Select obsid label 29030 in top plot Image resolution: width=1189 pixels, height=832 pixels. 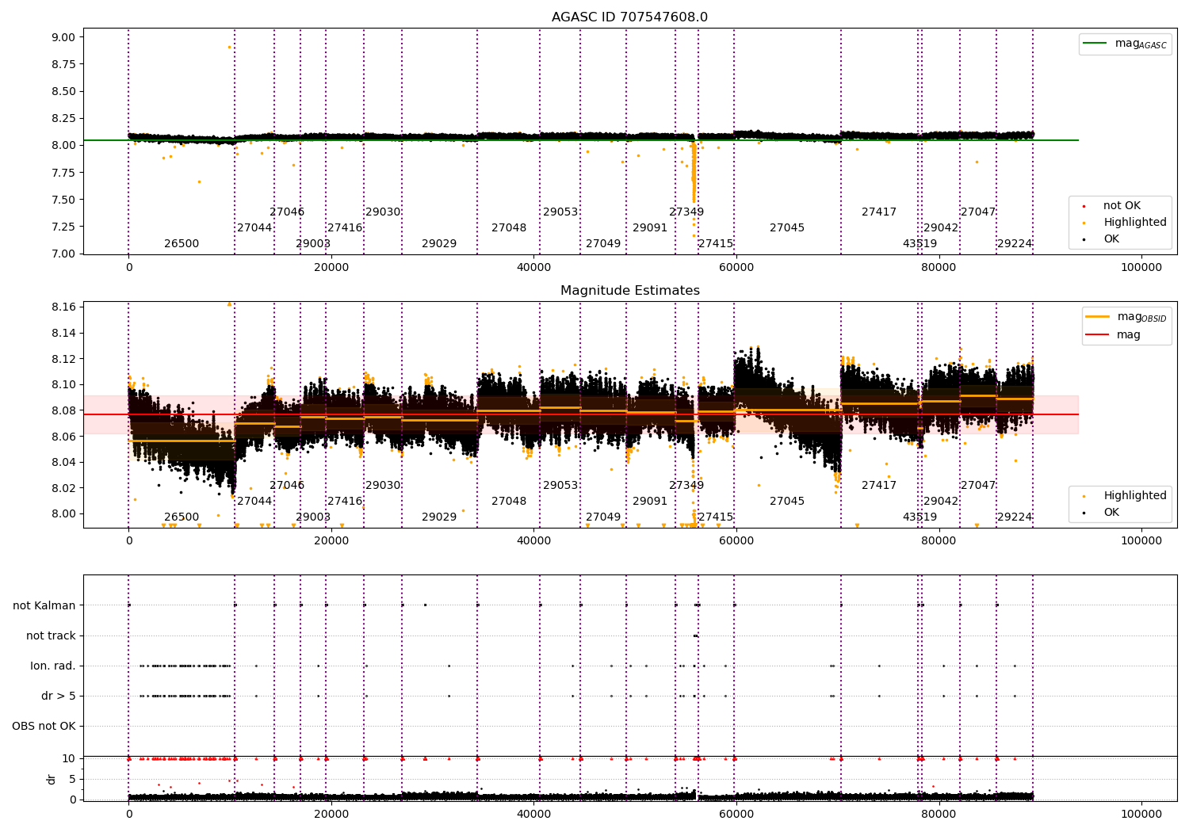(383, 212)
